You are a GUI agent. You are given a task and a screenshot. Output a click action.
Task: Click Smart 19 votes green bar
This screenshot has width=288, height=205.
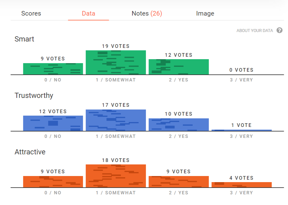click(116, 63)
